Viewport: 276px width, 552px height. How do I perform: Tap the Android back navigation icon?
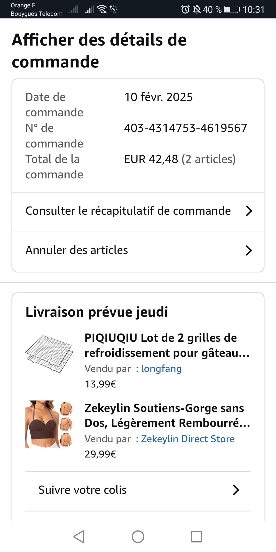79,536
